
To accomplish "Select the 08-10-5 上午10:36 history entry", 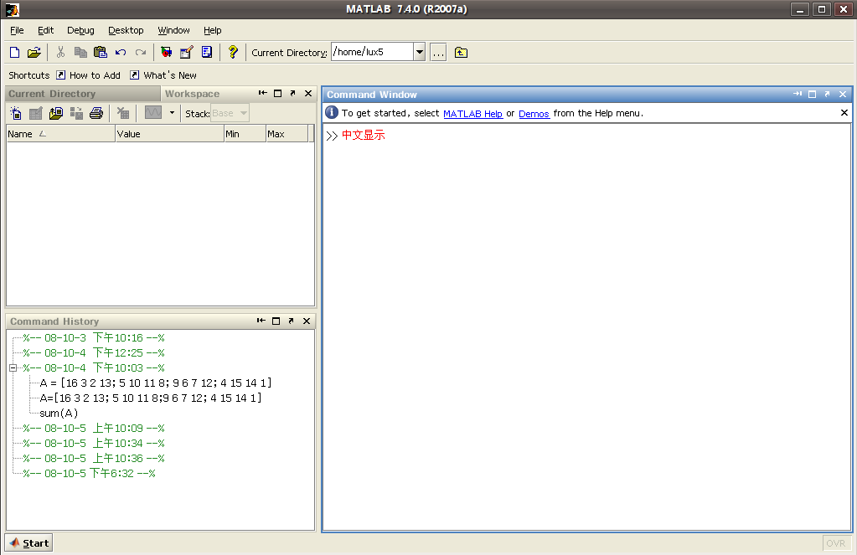I will point(94,458).
